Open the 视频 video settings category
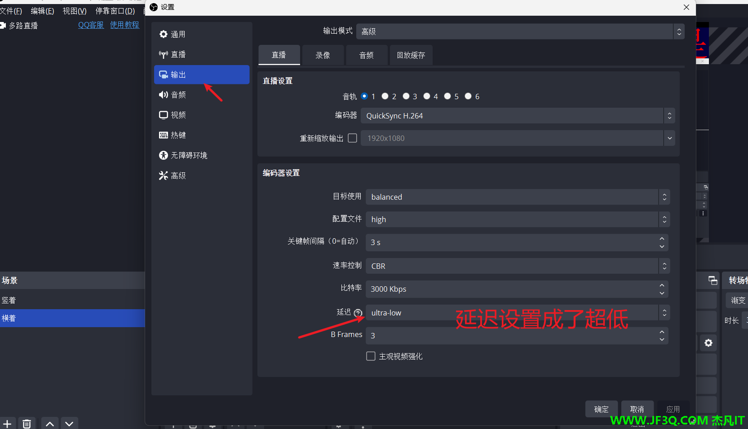The width and height of the screenshot is (748, 429). tap(178, 115)
